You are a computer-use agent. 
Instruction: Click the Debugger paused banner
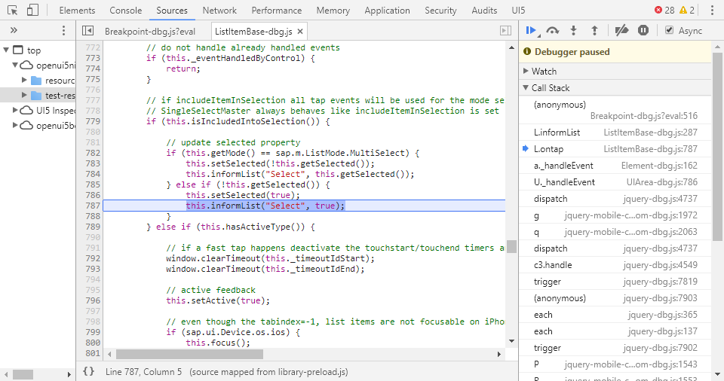coord(615,52)
